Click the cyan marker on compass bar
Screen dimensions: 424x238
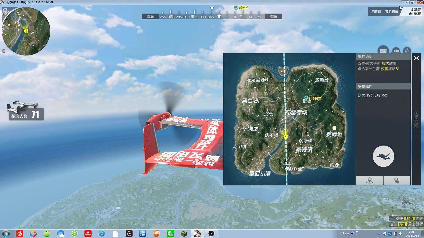click(x=236, y=7)
